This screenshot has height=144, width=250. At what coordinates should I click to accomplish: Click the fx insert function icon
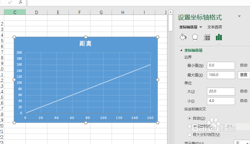click(21, 2)
